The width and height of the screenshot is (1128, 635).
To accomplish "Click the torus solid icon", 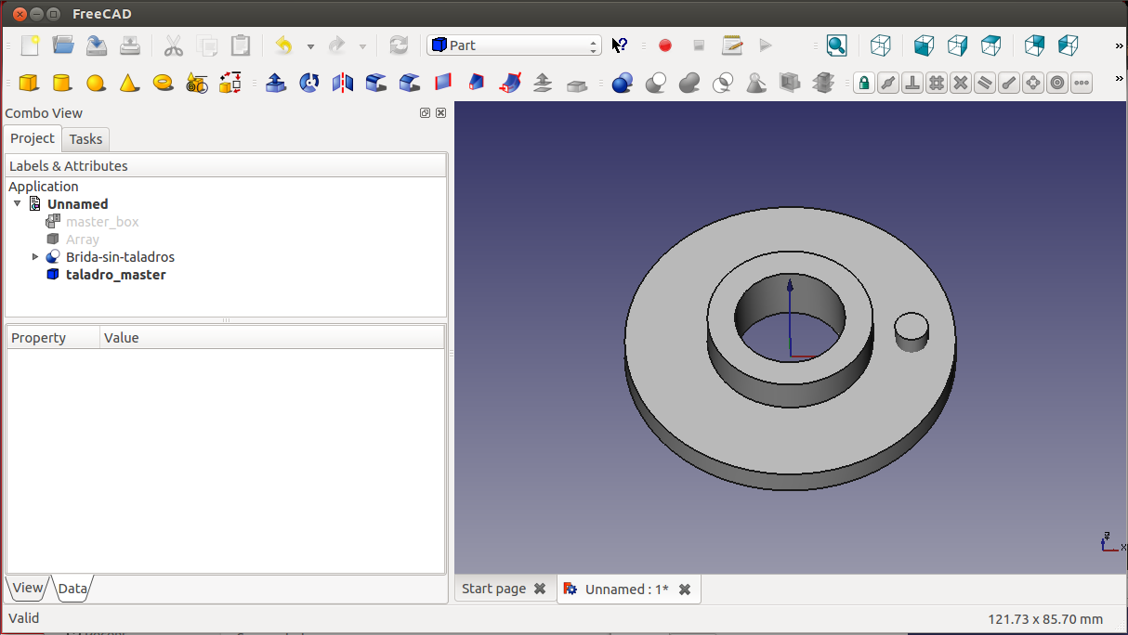I will pyautogui.click(x=164, y=84).
